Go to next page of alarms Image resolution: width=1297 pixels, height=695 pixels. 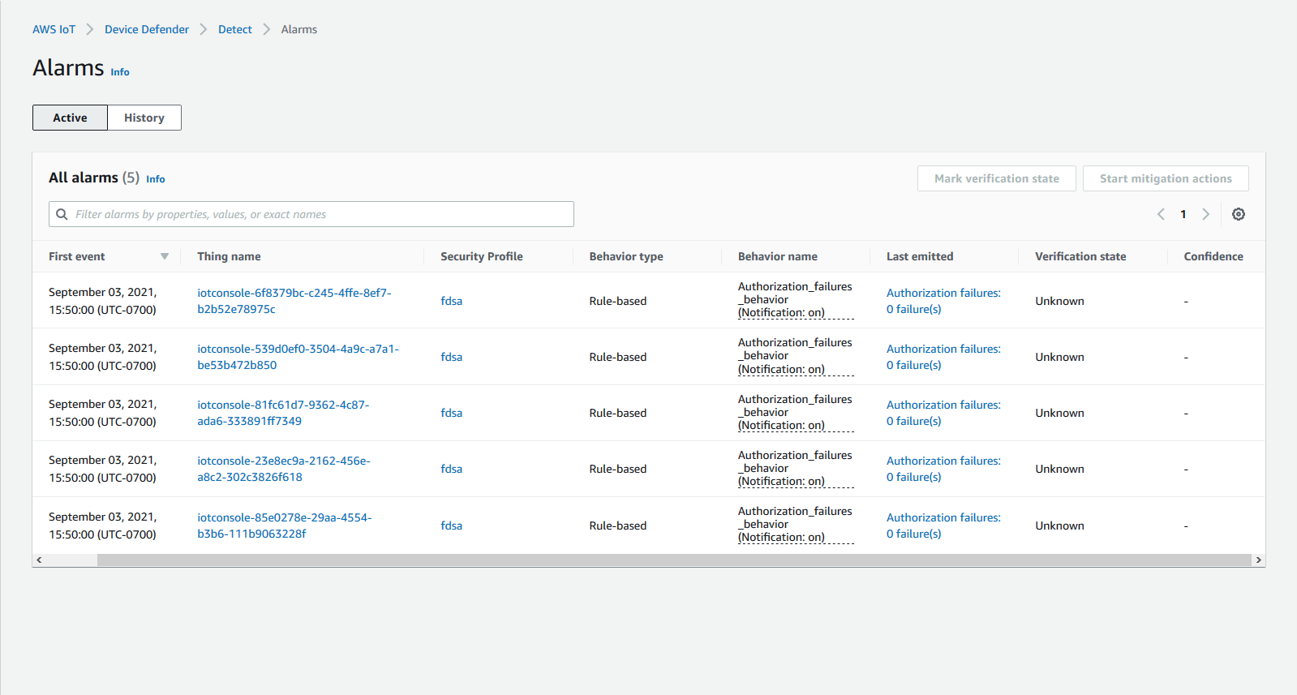[1205, 214]
